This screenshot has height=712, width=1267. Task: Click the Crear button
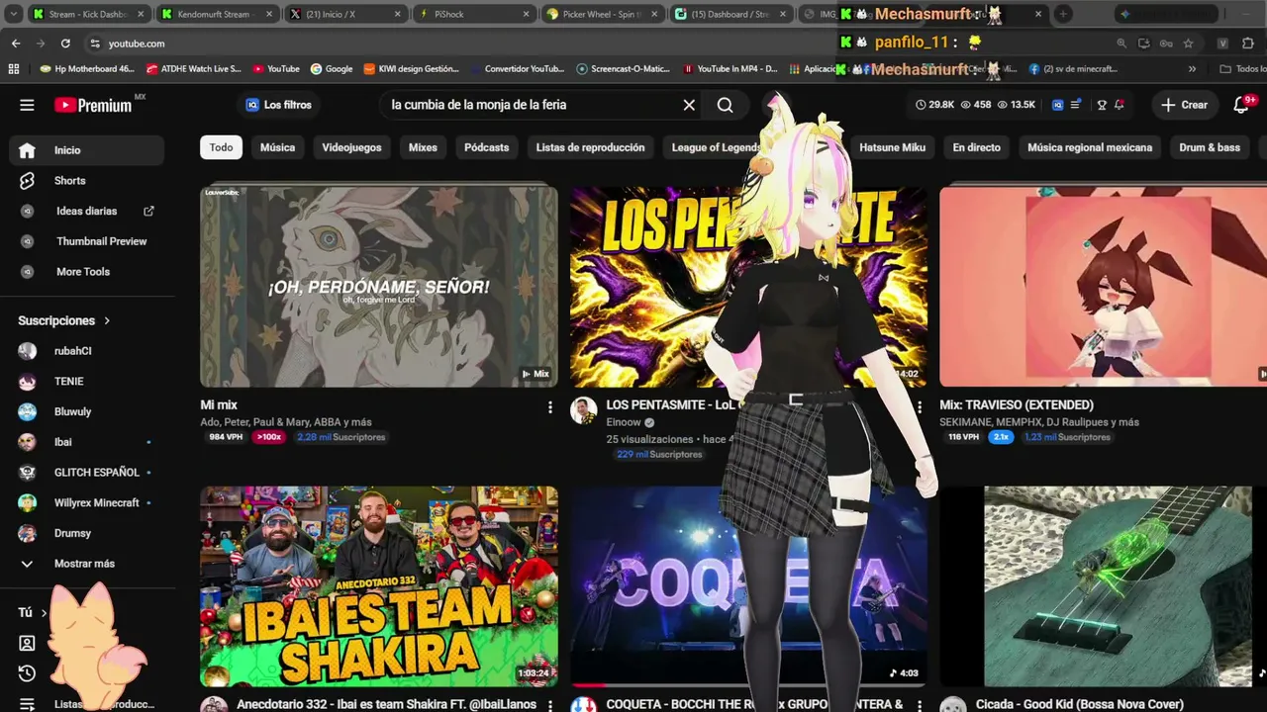tap(1185, 105)
